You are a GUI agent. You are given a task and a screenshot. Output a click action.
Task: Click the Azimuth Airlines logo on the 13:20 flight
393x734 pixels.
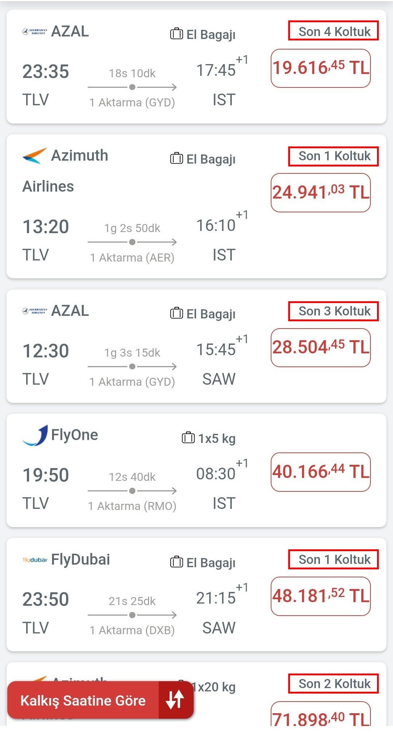point(35,156)
